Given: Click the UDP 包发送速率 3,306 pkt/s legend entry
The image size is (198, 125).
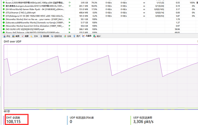Looking at the screenshot, I should point(143,120).
